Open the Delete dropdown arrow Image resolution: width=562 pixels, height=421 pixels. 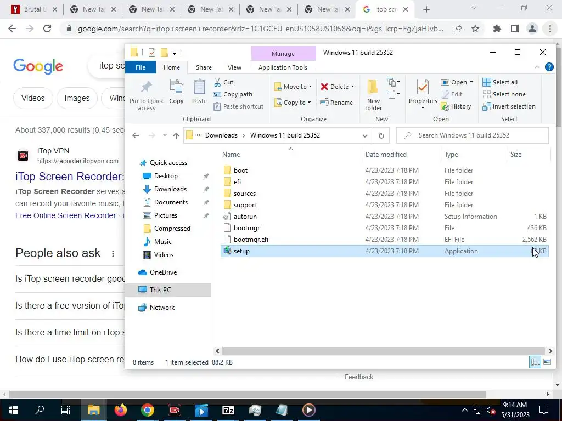[x=352, y=87]
